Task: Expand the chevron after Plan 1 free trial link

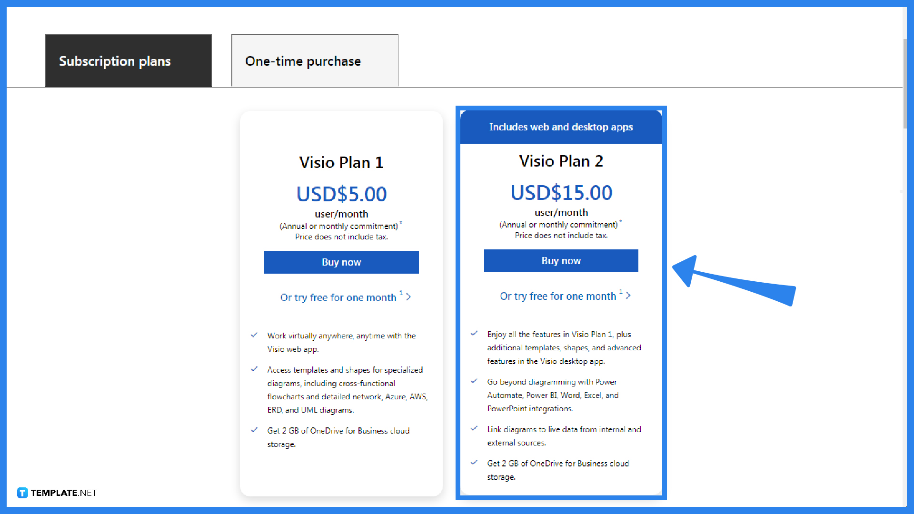Action: click(409, 297)
